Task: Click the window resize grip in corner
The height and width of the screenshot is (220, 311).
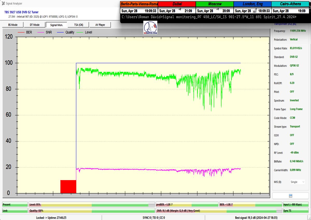Action: (x=309, y=218)
